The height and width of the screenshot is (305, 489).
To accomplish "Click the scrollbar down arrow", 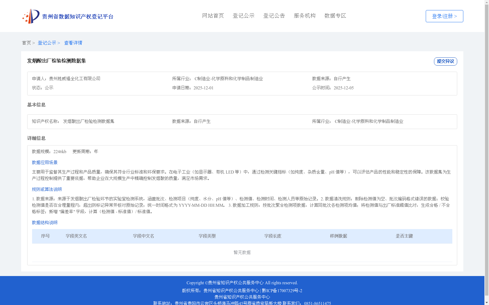I will point(487,303).
